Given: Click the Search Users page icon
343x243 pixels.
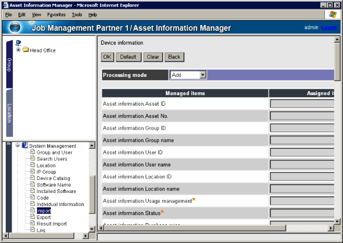Looking at the screenshot, I should [x=32, y=159].
